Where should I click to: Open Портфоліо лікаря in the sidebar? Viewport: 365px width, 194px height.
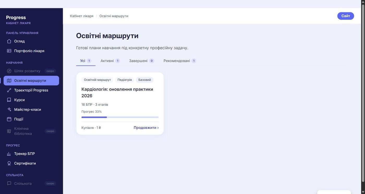[31, 51]
